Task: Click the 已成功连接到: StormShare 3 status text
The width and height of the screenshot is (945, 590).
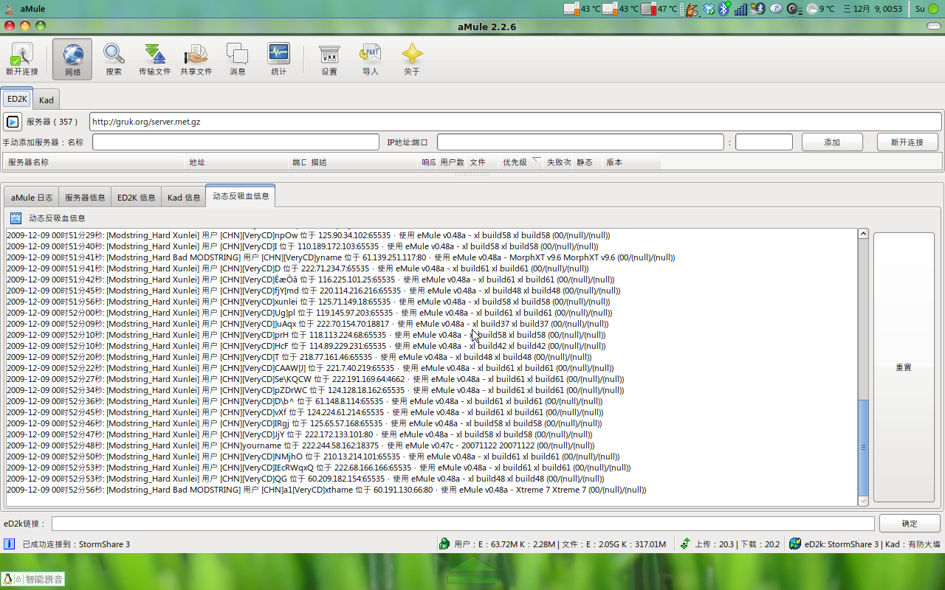Action: [x=76, y=544]
